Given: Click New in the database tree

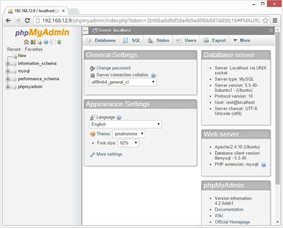Looking at the screenshot, I should [22, 55].
